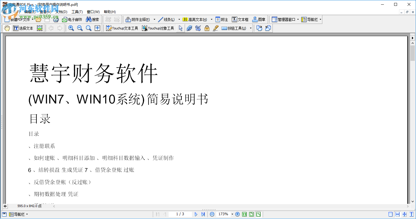Select the Touchup对象工具
The image size is (416, 219).
(x=158, y=28)
